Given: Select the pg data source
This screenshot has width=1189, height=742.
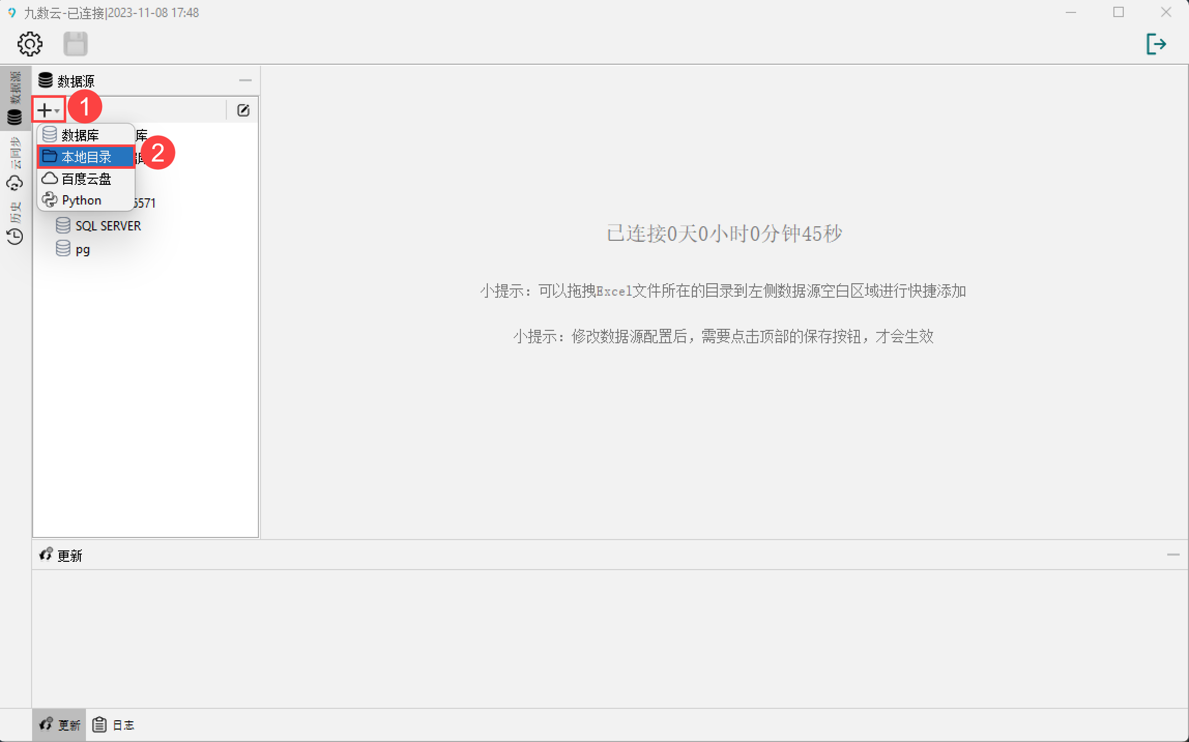Looking at the screenshot, I should (x=82, y=250).
